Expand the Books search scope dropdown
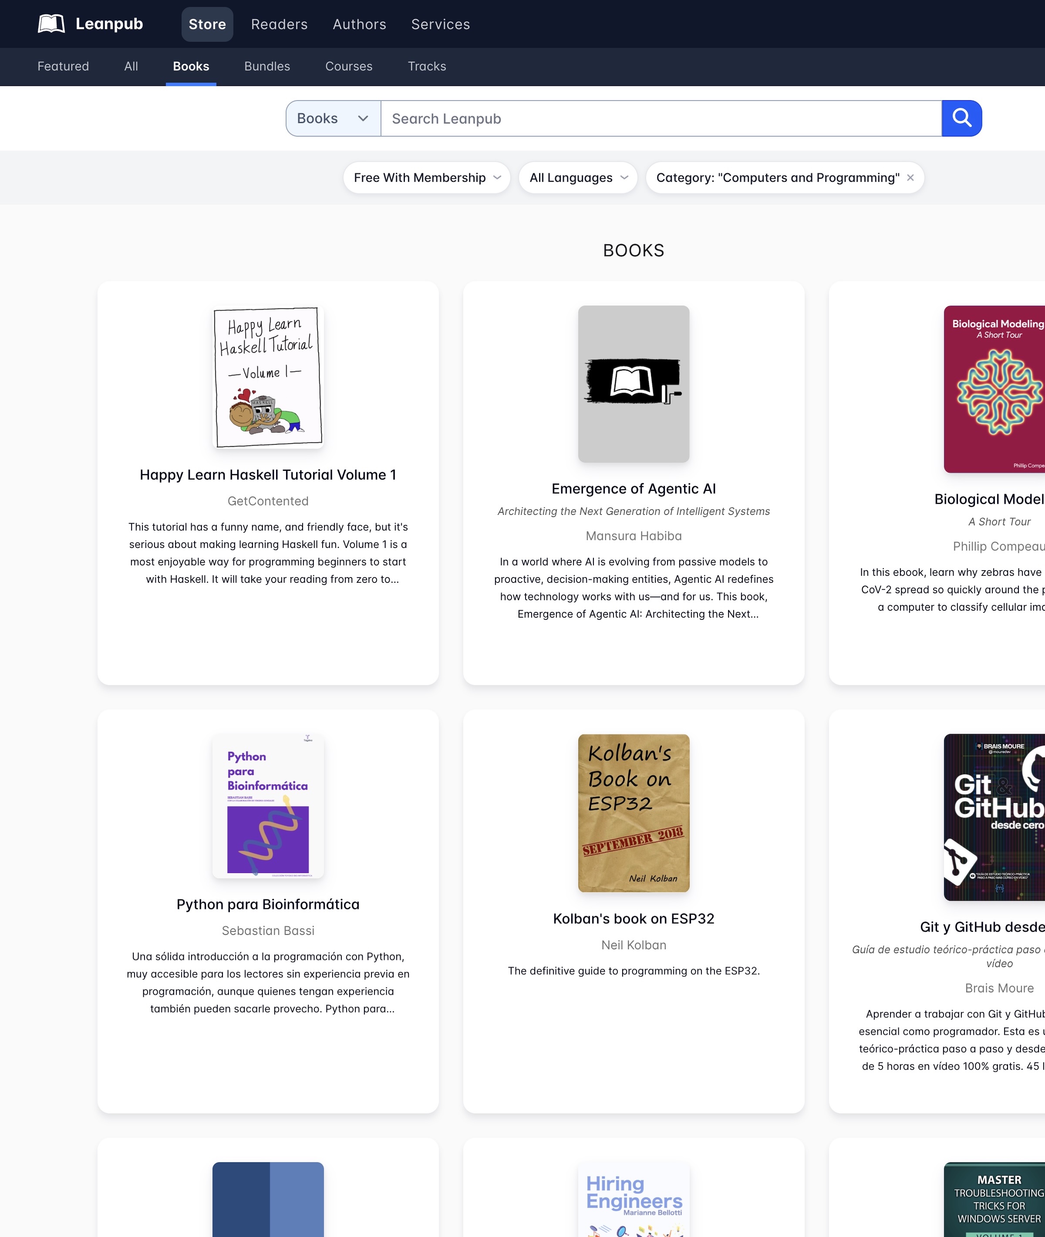1045x1237 pixels. [x=333, y=118]
